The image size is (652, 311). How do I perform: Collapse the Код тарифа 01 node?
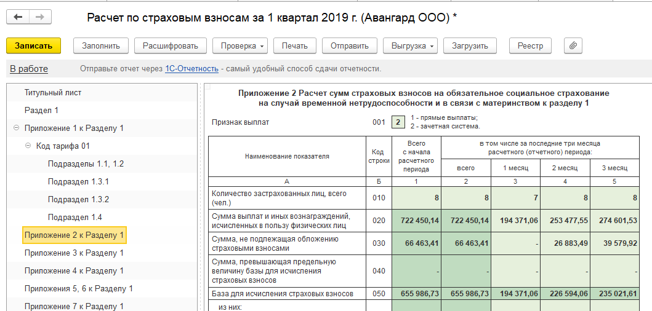pyautogui.click(x=28, y=146)
